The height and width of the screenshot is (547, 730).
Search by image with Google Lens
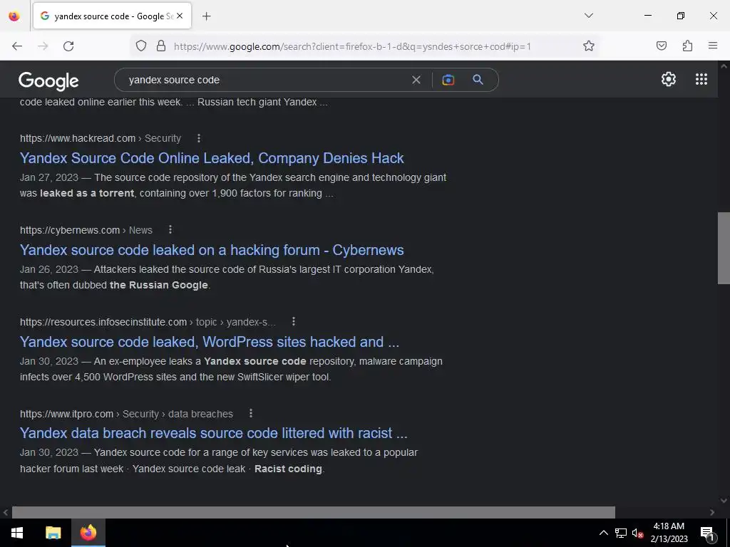[448, 80]
